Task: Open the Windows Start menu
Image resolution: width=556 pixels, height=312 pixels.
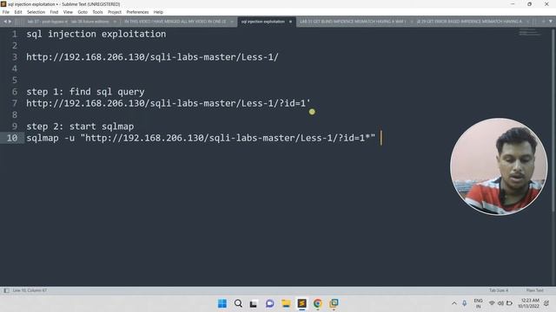Action: (x=222, y=303)
